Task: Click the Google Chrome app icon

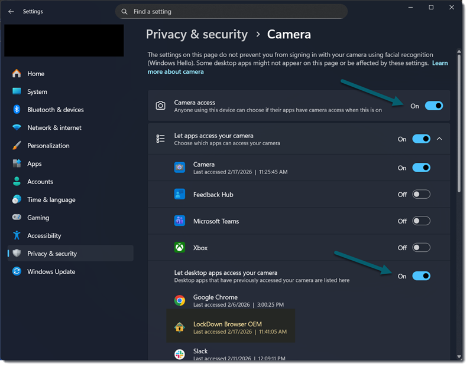Action: 180,301
